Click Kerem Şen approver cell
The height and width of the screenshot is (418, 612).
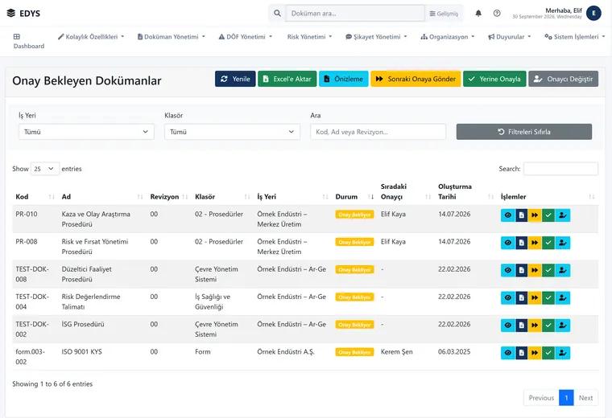396,352
